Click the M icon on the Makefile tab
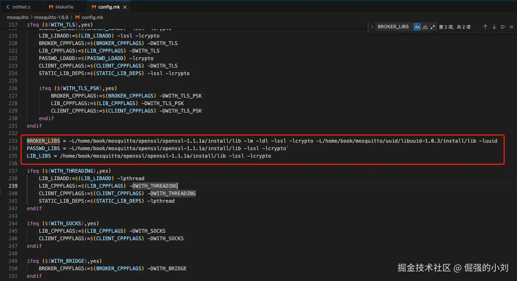517x281 pixels. click(51, 7)
